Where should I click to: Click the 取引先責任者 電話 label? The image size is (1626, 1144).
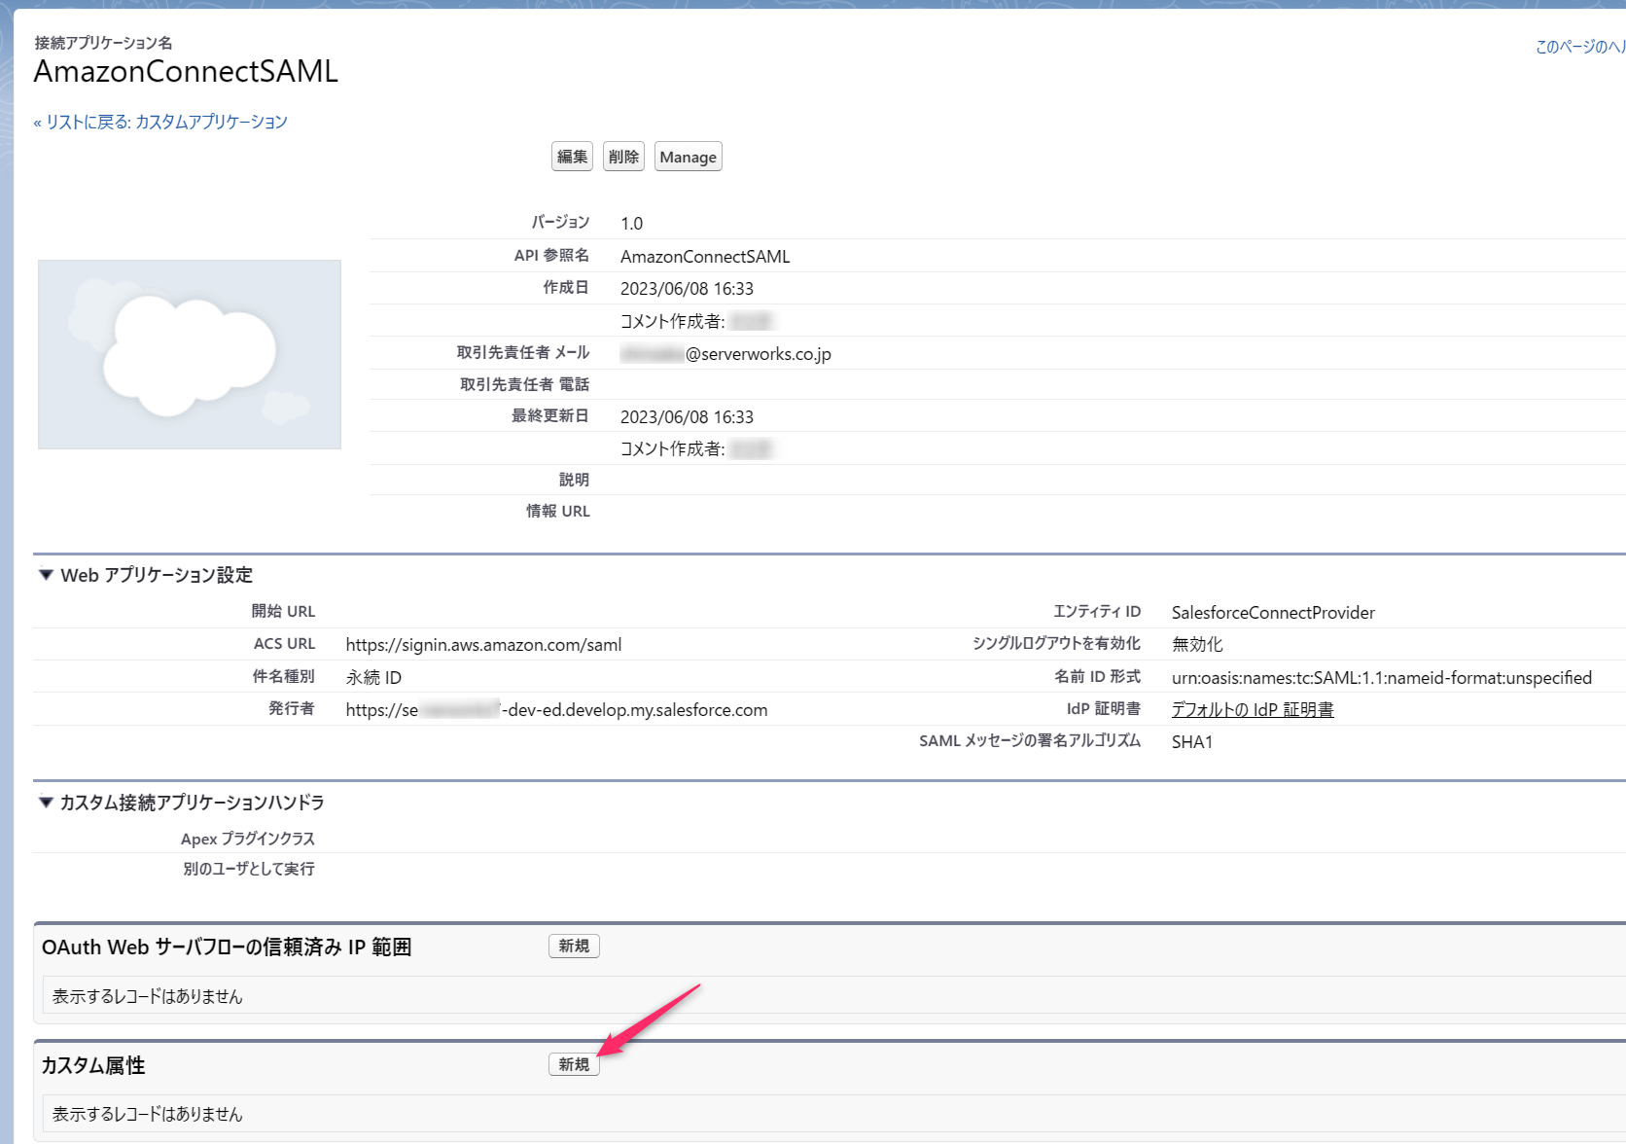(x=524, y=384)
